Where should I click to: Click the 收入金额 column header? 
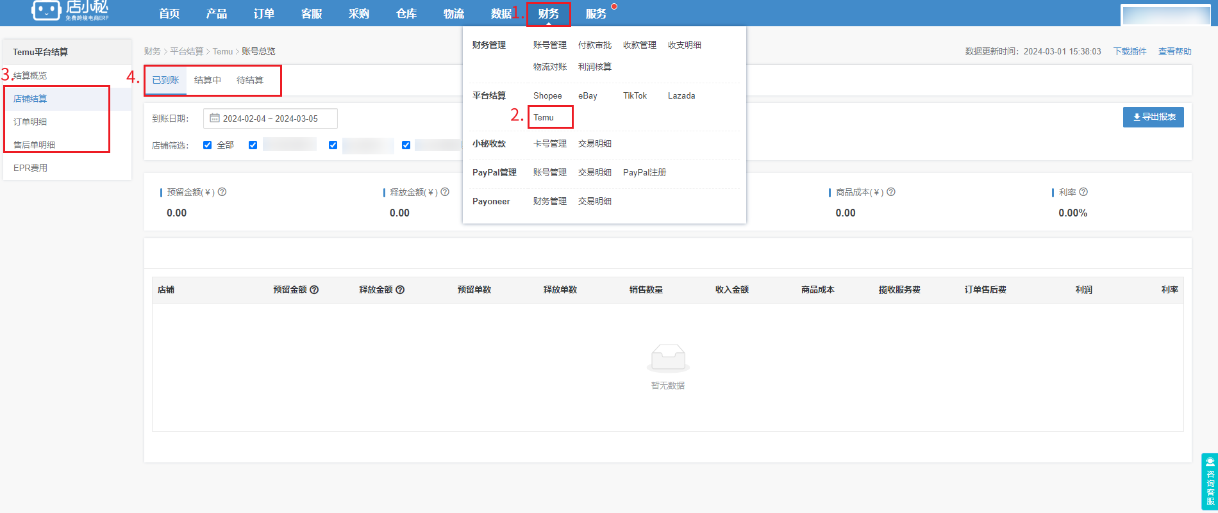tap(732, 289)
